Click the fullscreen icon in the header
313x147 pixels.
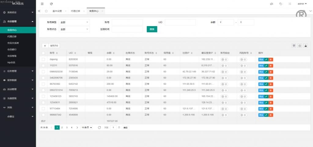290,4
